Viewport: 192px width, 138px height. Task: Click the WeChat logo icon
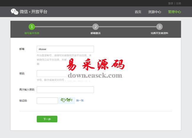(x=14, y=12)
